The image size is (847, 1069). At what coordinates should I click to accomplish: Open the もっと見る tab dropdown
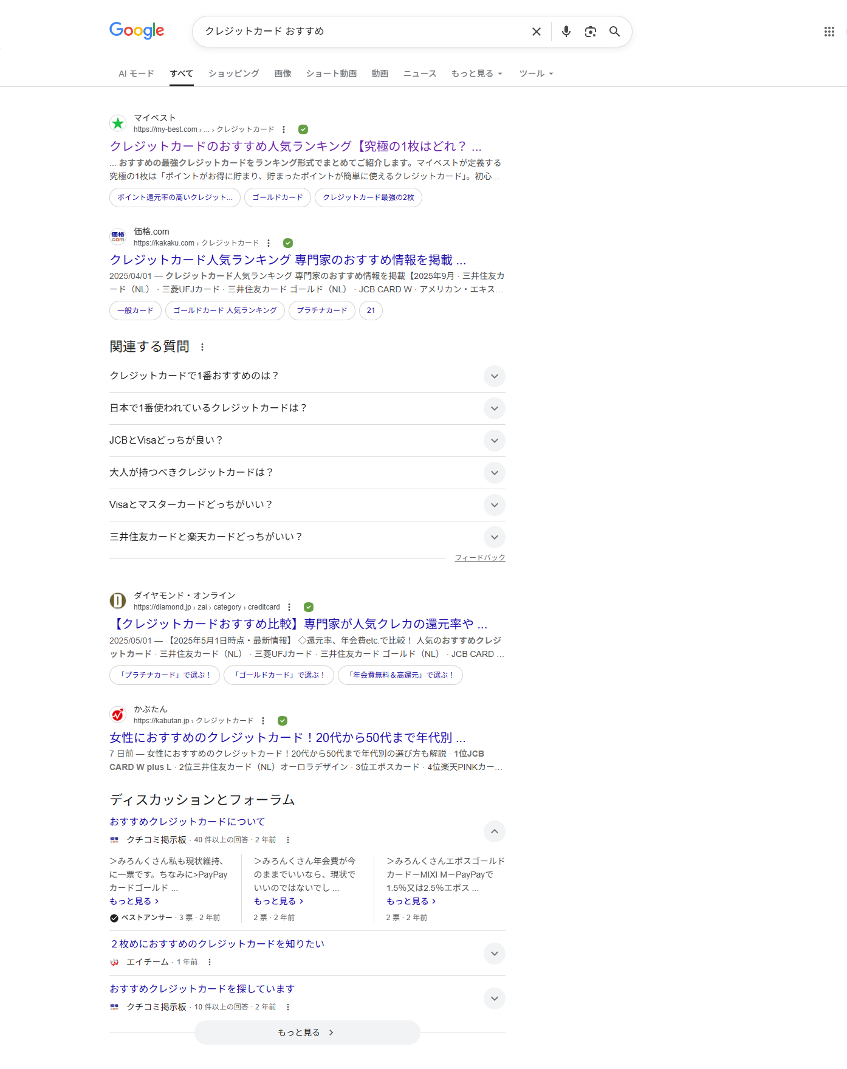pyautogui.click(x=477, y=74)
